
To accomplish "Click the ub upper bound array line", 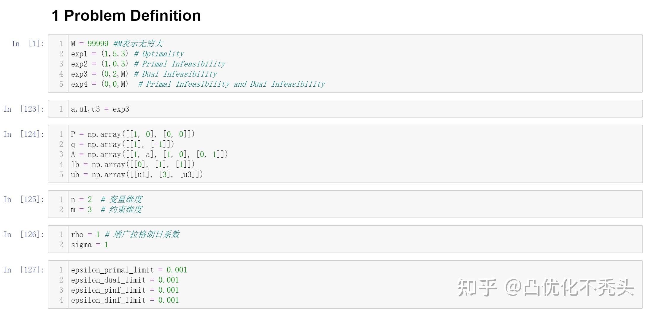I will click(137, 175).
